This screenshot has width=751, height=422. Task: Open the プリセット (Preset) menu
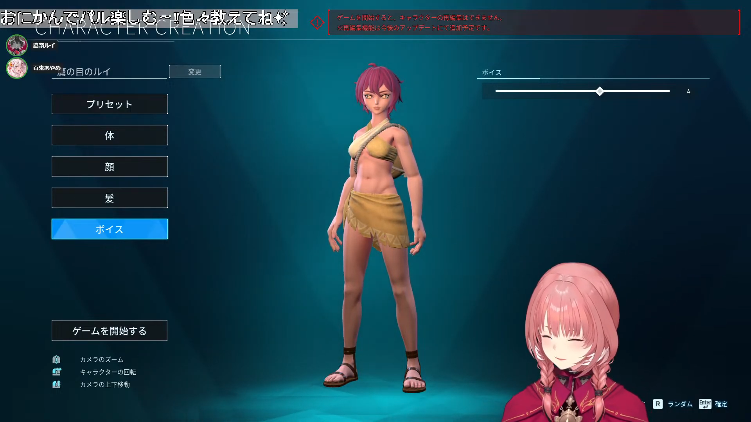click(x=110, y=104)
